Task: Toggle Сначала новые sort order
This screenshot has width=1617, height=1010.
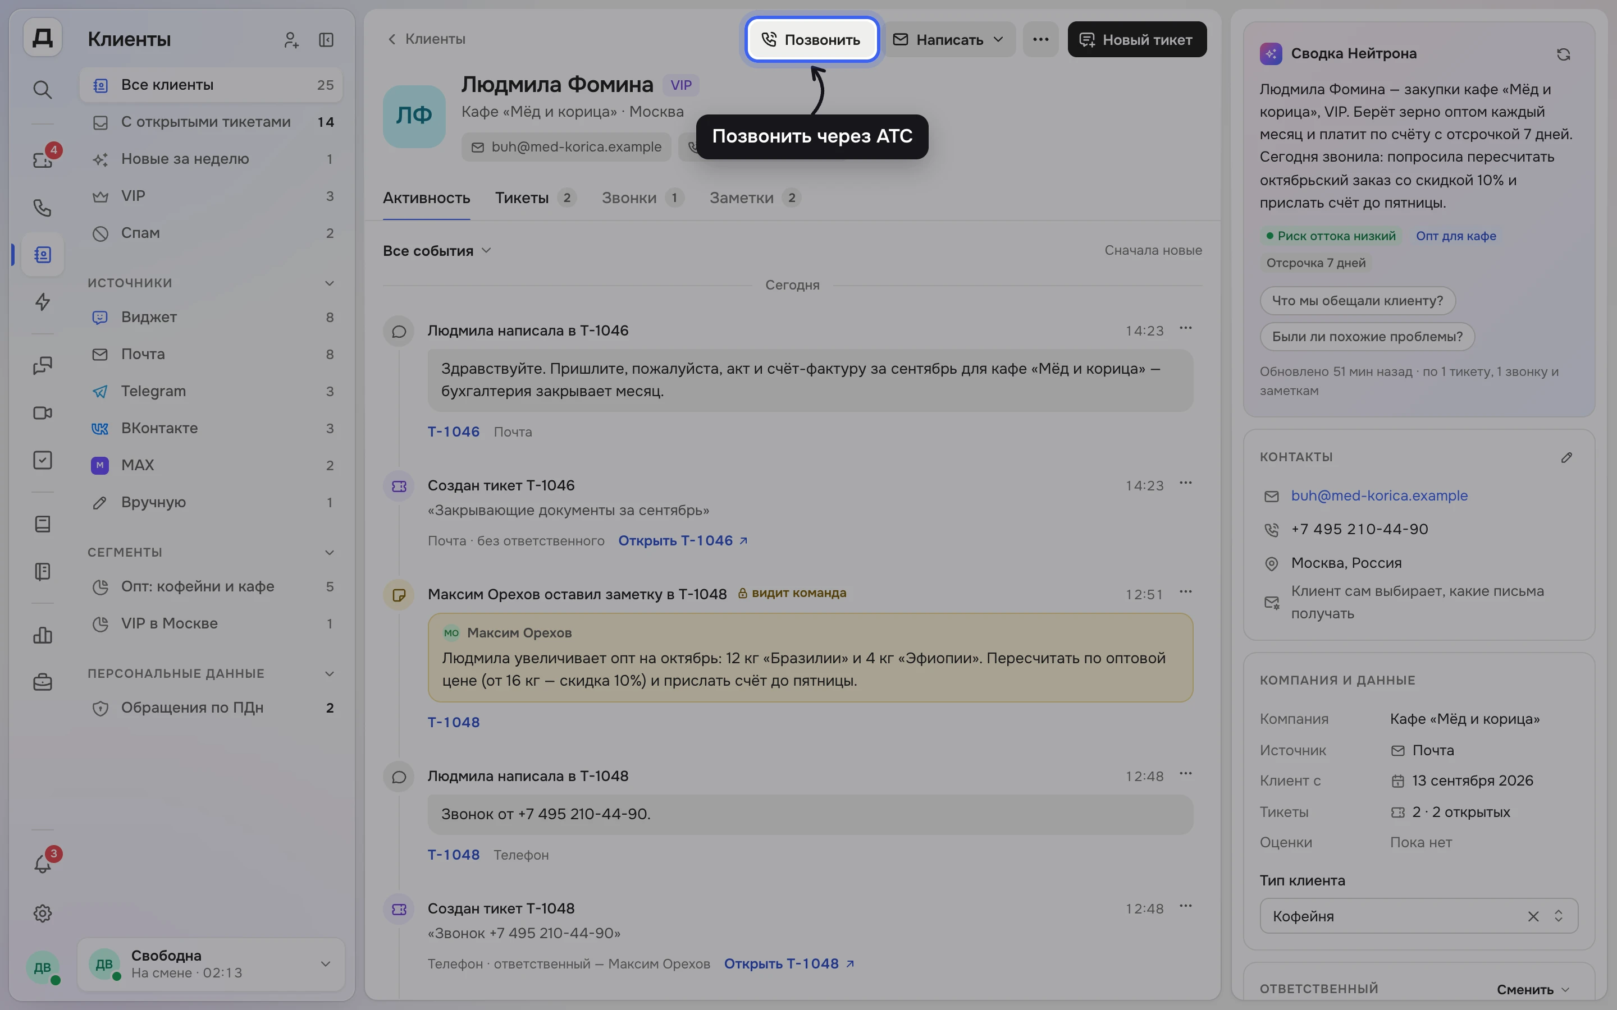Action: coord(1153,250)
